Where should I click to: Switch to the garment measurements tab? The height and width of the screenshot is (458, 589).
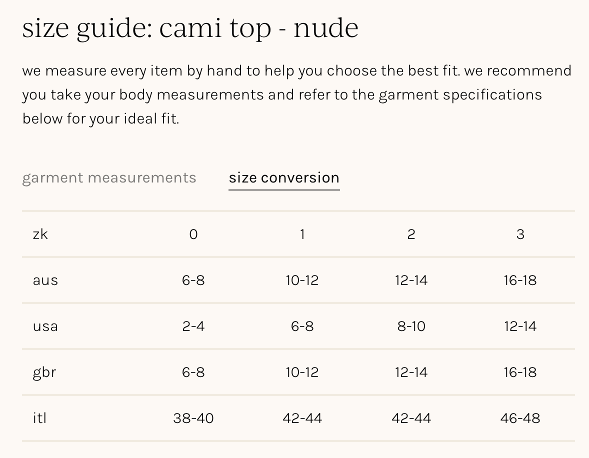[109, 178]
